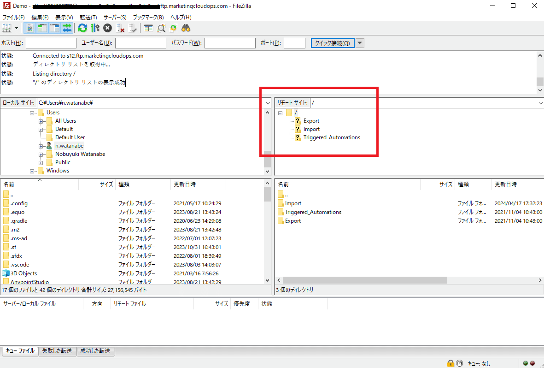Disconnect from the current server

point(120,28)
